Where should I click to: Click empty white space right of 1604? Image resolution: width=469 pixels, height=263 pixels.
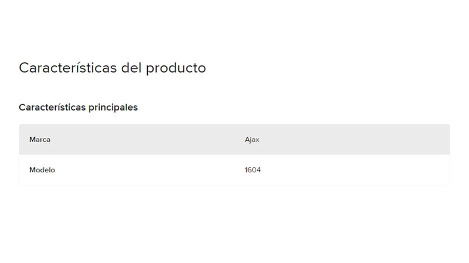pos(352,170)
